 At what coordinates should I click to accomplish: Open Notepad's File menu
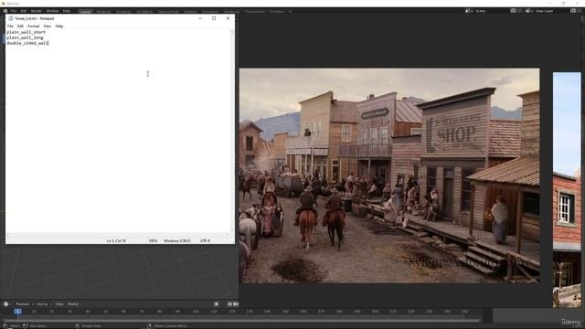(10, 27)
